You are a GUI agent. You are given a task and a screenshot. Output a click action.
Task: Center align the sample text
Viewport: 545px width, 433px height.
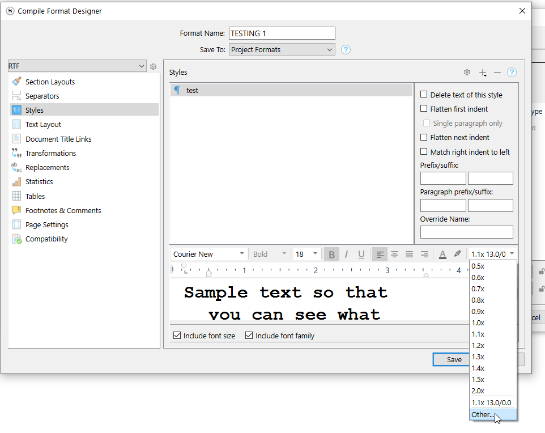point(394,254)
